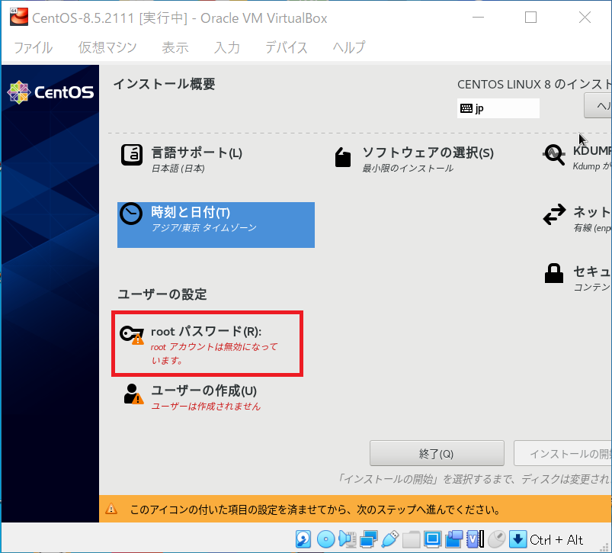Screen dimensions: 612x553
Task: Click the security padlock icon
Action: (554, 273)
